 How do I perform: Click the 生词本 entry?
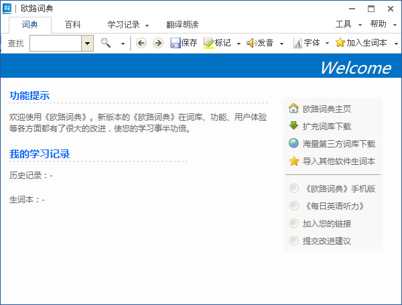27,200
